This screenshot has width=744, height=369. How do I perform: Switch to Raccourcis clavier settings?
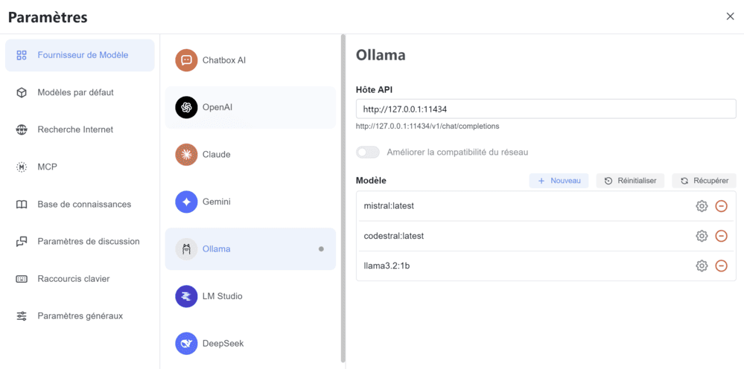pyautogui.click(x=73, y=279)
